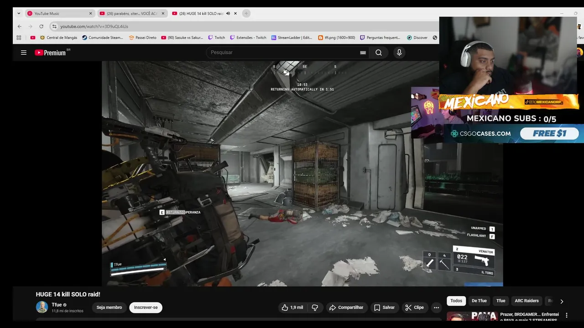
Task: Open the YouTube hamburger guide menu
Action: [24, 52]
